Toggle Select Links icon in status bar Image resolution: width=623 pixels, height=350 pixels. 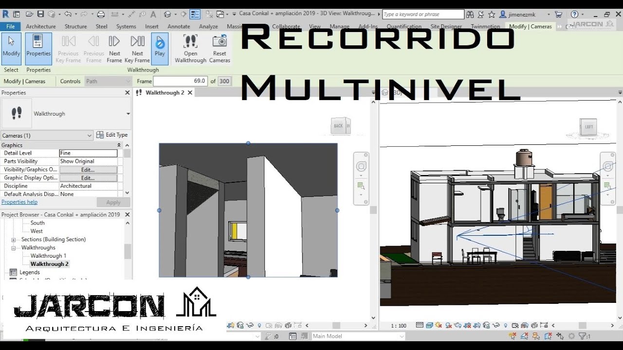pyautogui.click(x=513, y=336)
